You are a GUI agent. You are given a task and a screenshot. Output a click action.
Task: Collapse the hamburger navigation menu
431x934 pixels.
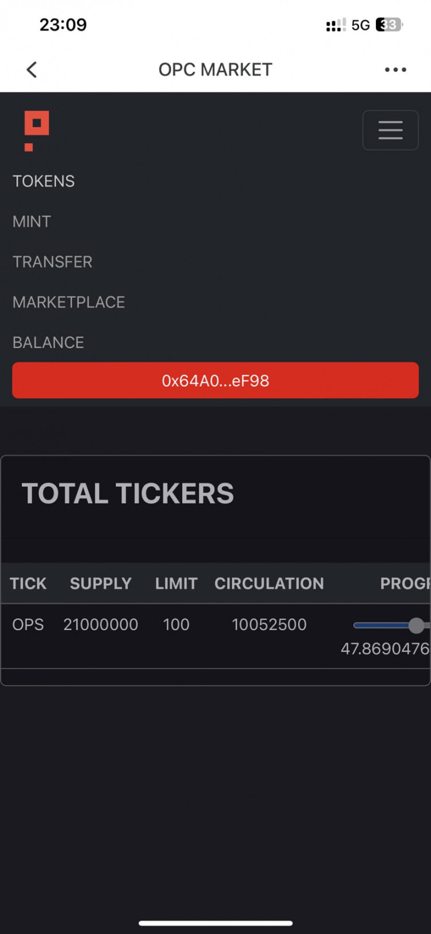(390, 130)
